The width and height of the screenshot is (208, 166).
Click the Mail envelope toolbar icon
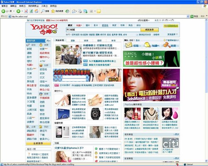tap(74, 11)
